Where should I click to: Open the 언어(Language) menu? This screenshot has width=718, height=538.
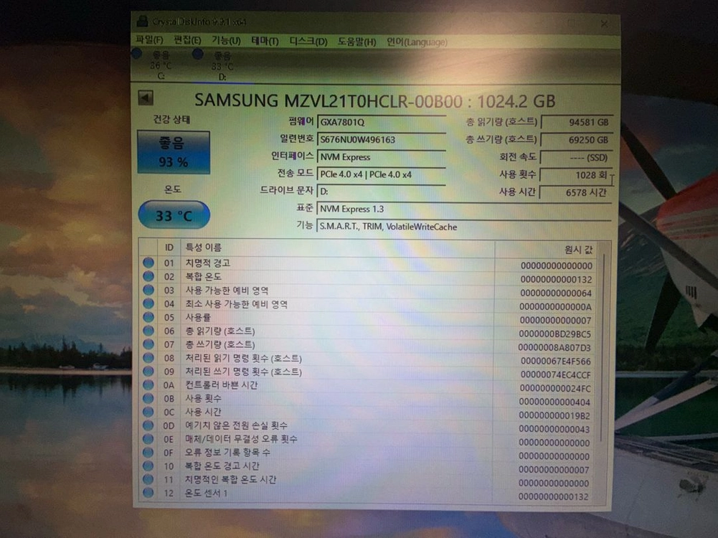click(x=417, y=42)
